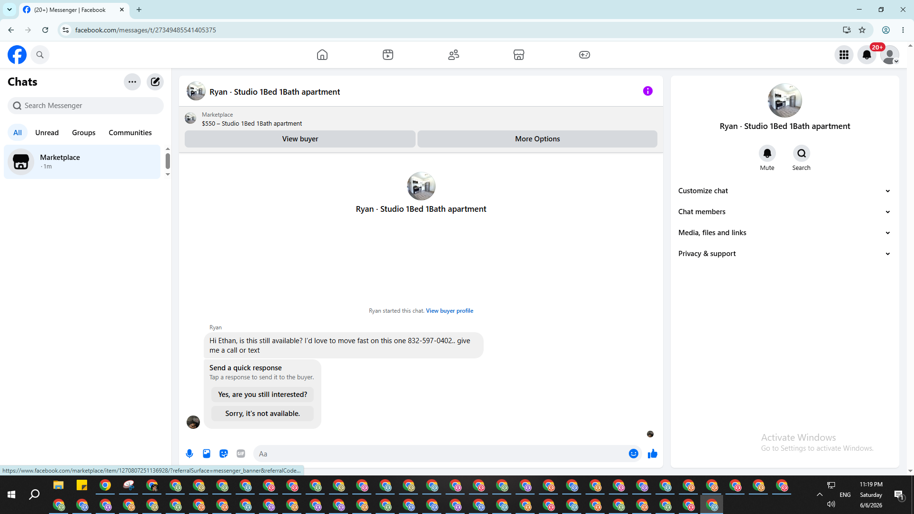Search in conversation using right panel icon
The width and height of the screenshot is (914, 514).
tap(802, 153)
